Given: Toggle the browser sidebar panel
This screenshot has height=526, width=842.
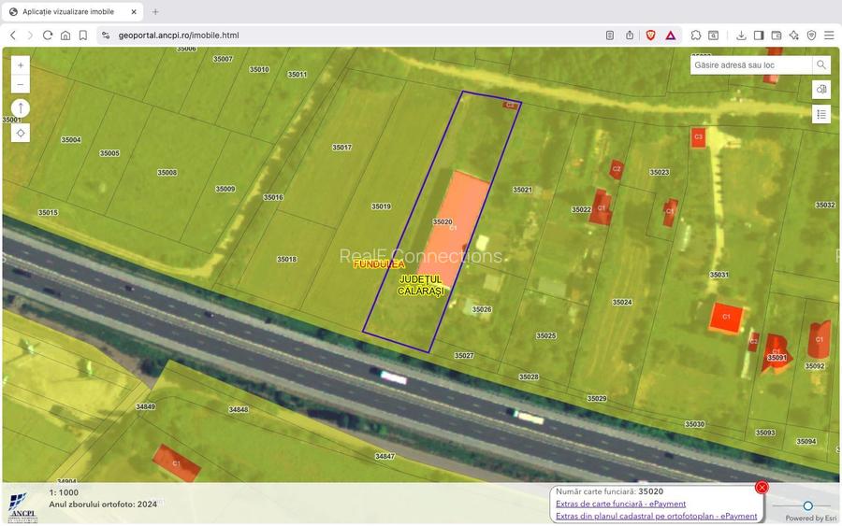Looking at the screenshot, I should 759,36.
